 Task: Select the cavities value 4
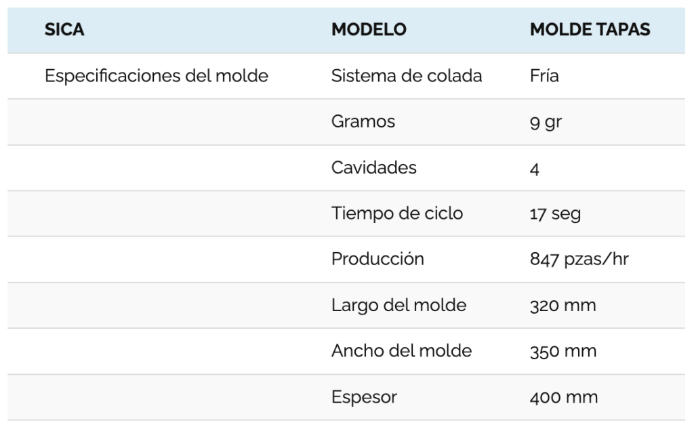[x=535, y=168]
